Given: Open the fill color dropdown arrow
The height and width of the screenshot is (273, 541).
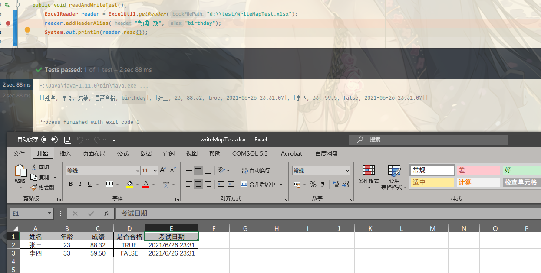Looking at the screenshot, I should pos(137,184).
